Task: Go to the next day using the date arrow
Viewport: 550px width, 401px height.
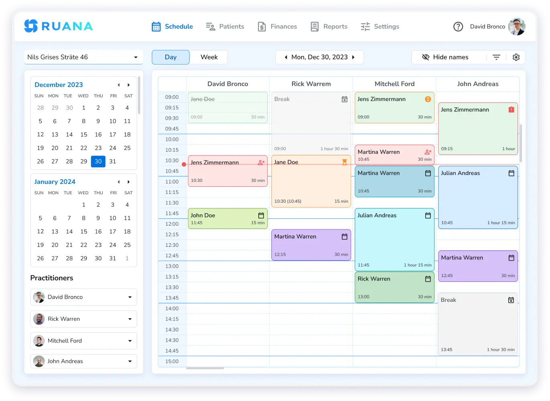Action: click(353, 57)
